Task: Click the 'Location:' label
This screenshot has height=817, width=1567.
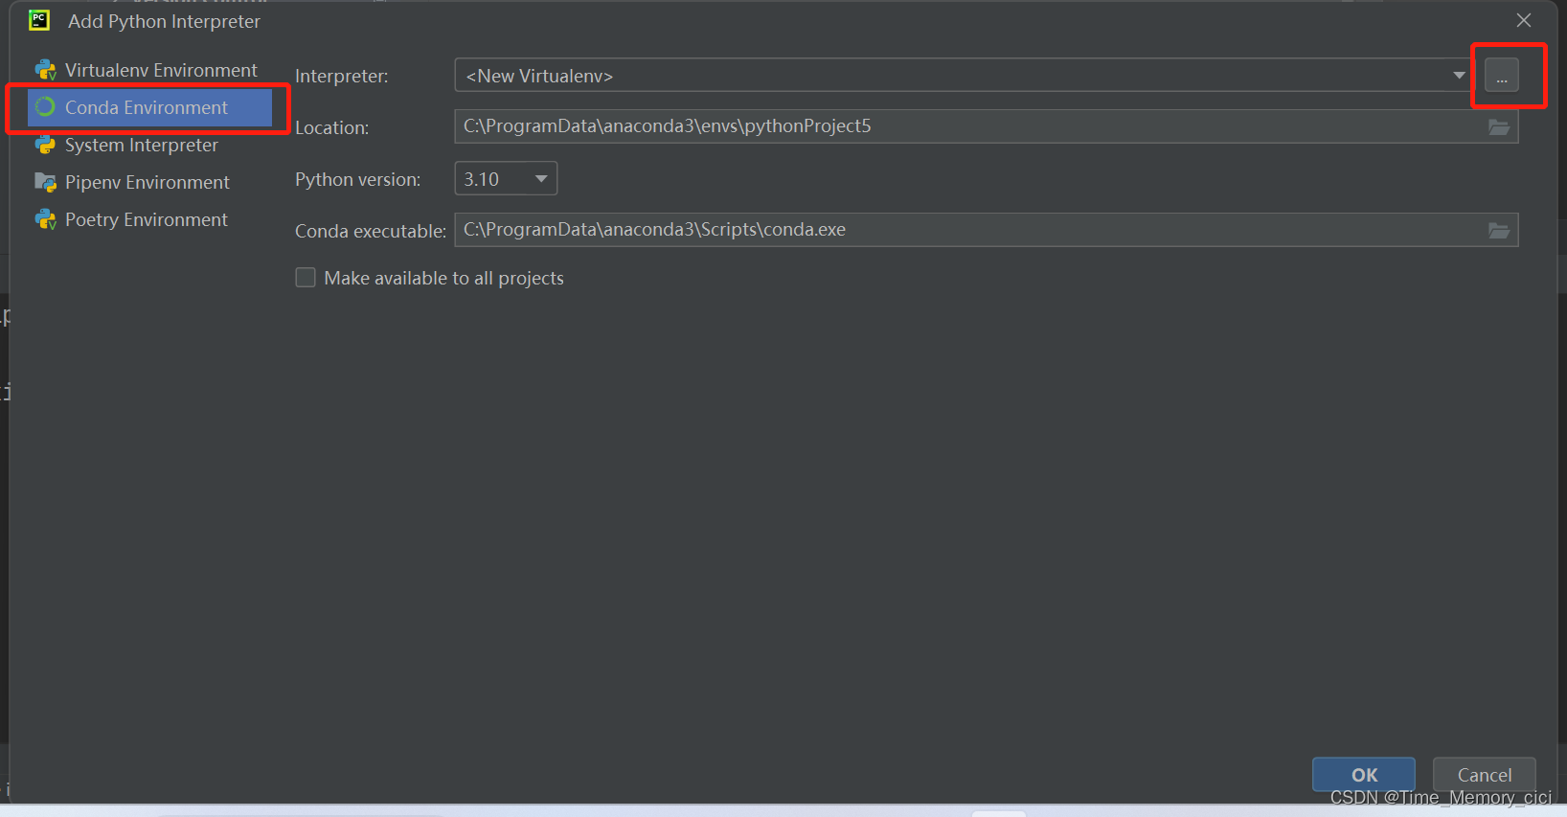Action: 331,128
